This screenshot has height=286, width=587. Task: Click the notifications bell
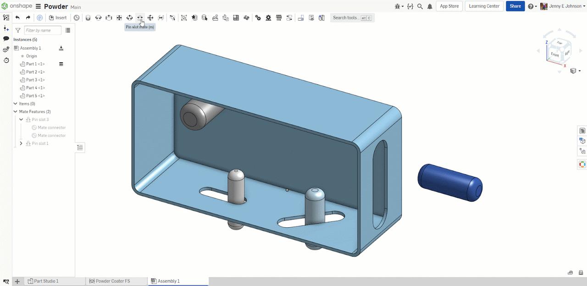pos(430,6)
